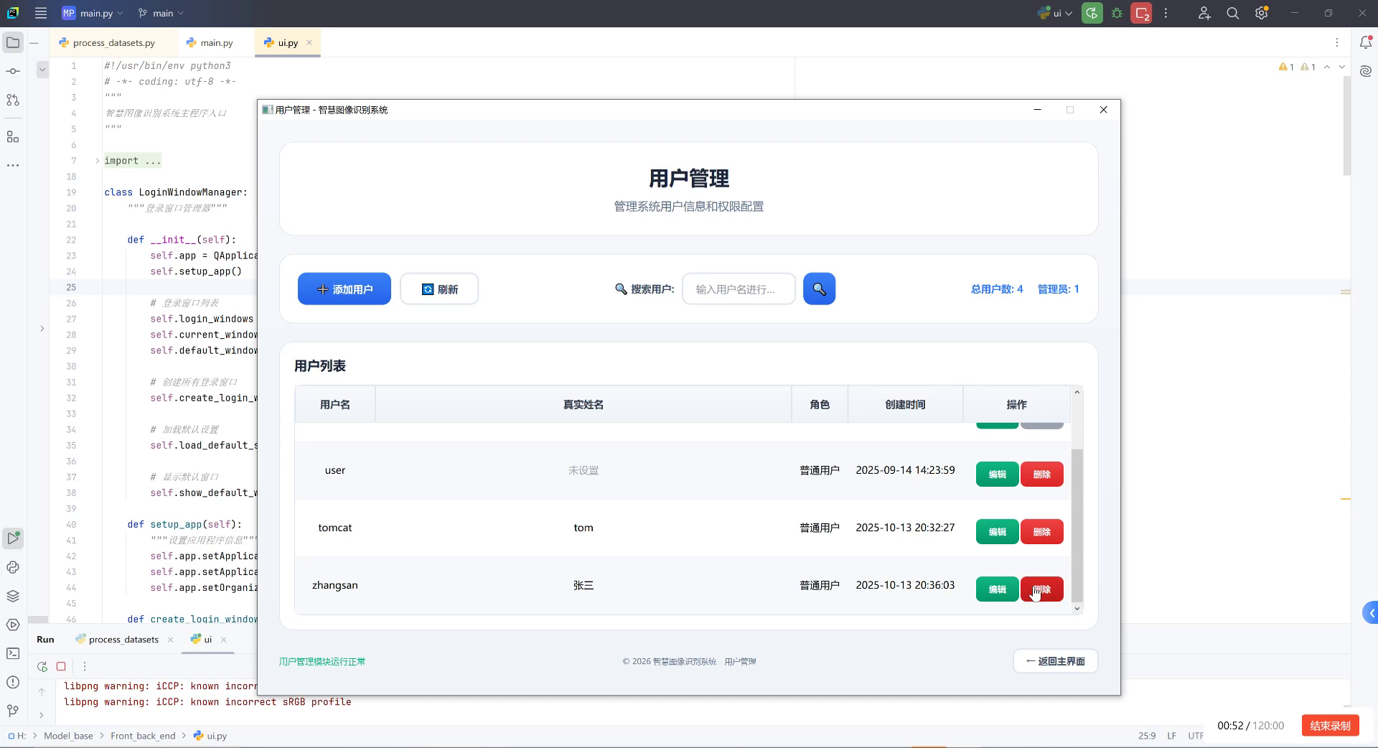Rerun the ui configuration green button
The height and width of the screenshot is (748, 1378).
(x=1092, y=13)
